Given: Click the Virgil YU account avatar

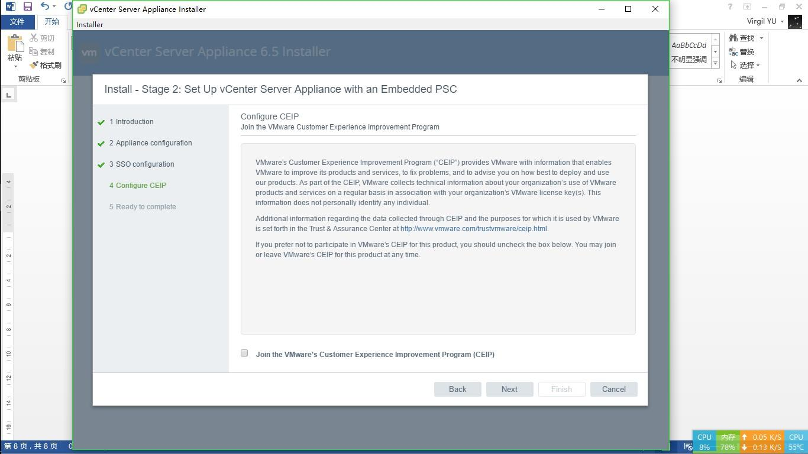Looking at the screenshot, I should click(794, 21).
